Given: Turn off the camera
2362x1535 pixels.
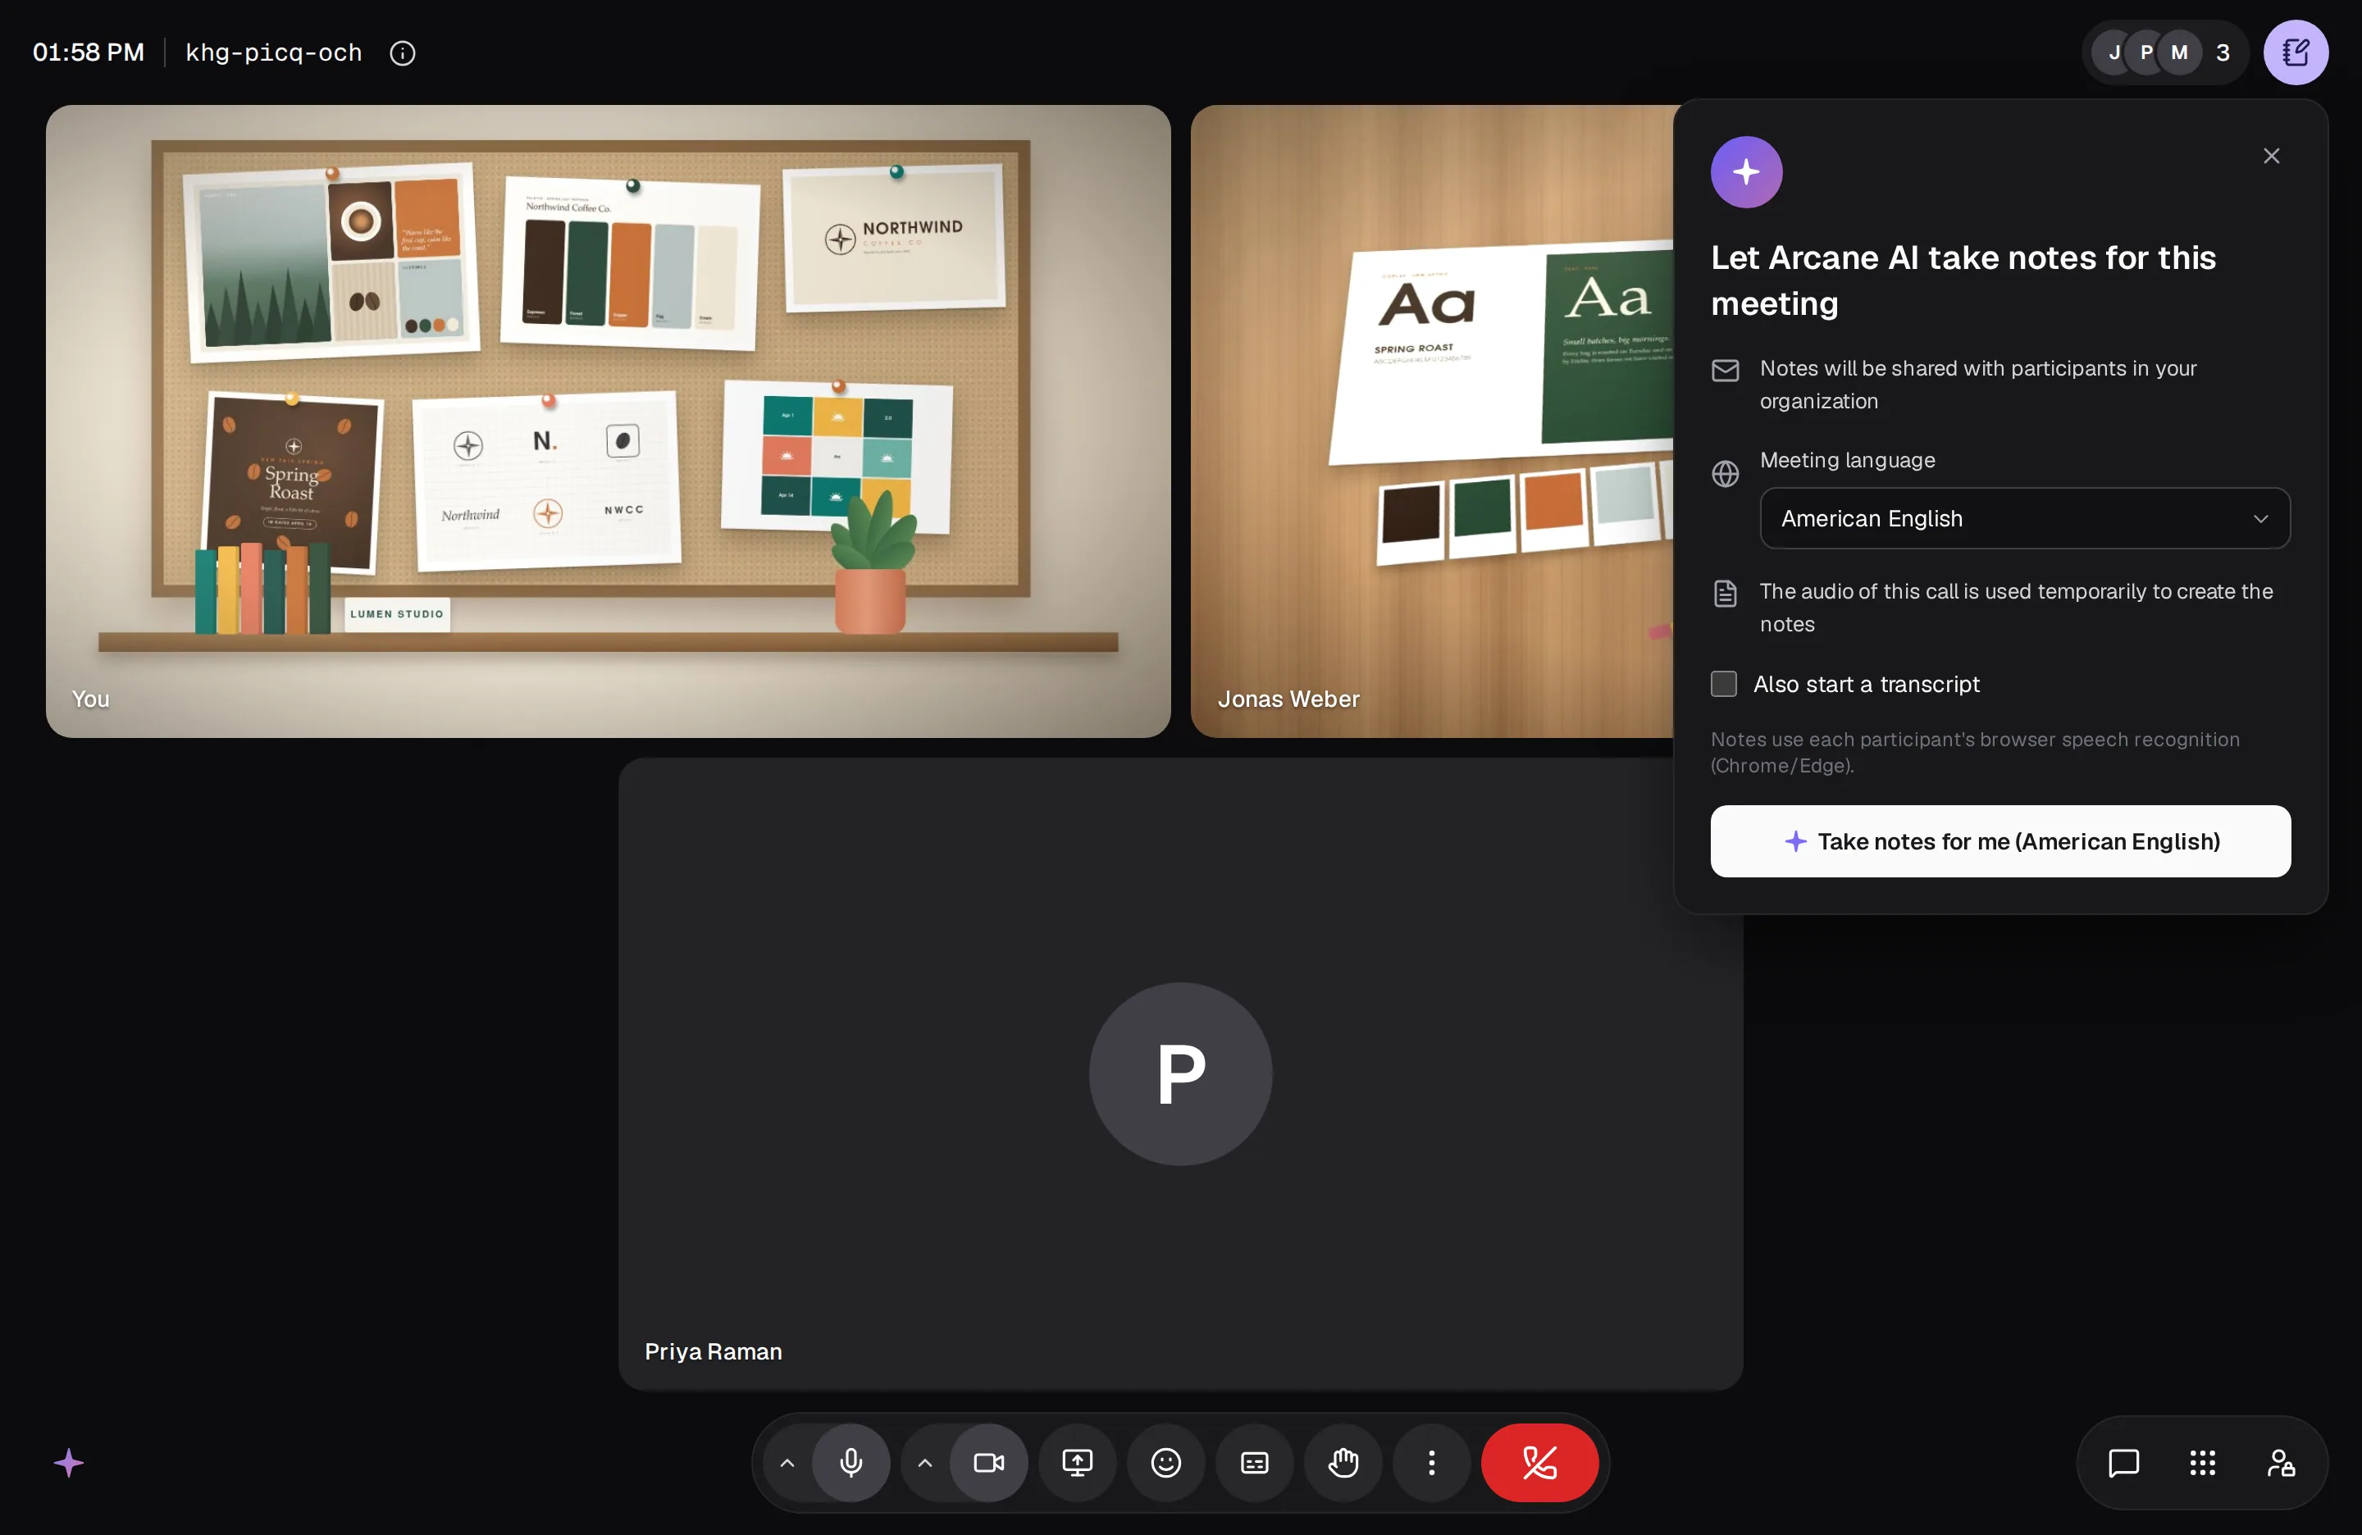Looking at the screenshot, I should [988, 1463].
